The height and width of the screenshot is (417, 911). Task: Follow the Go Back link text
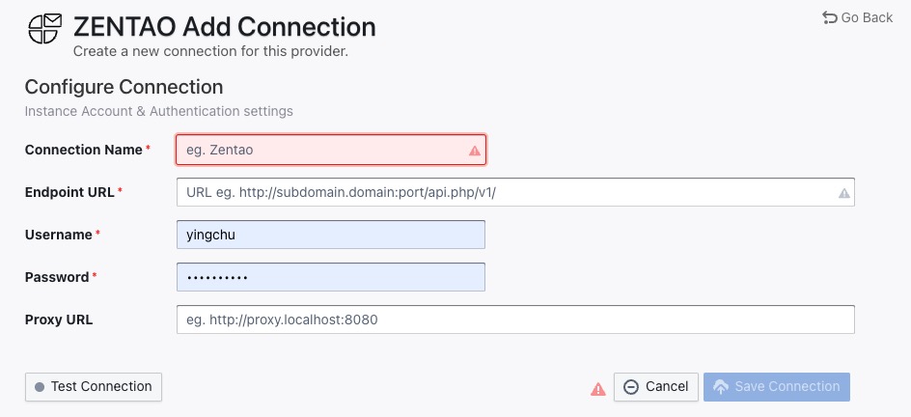tap(867, 17)
